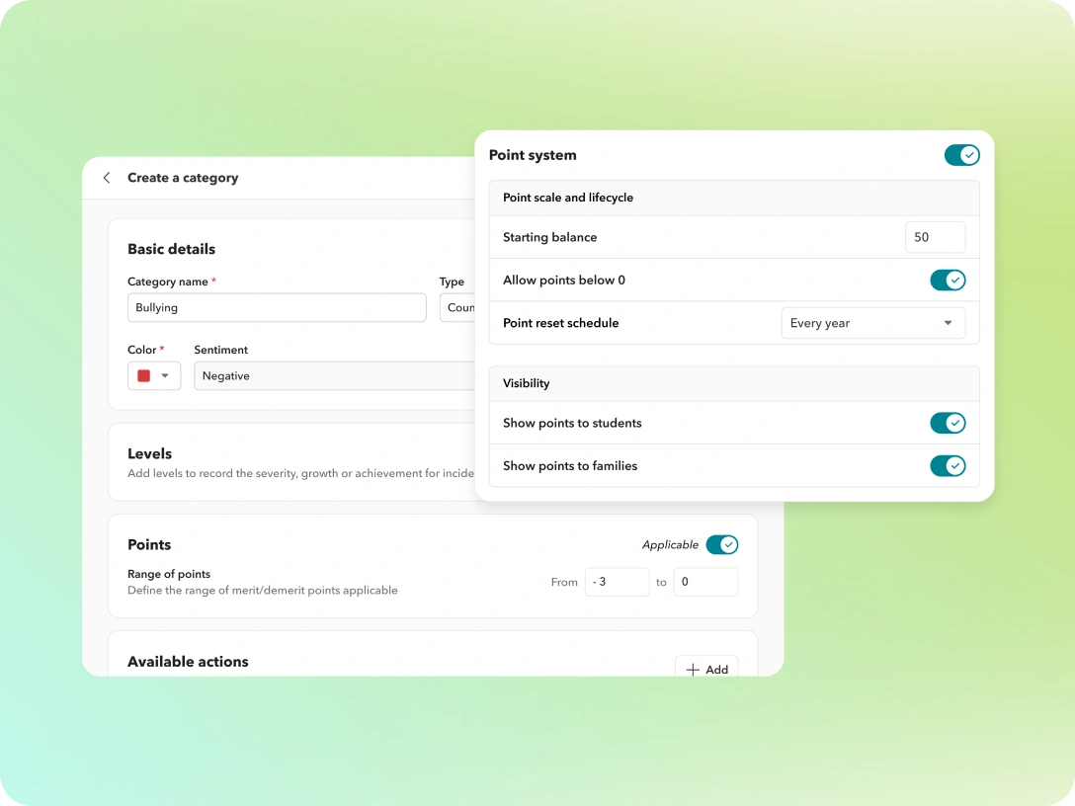Click Add button in Available actions
The height and width of the screenshot is (806, 1075).
(706, 669)
